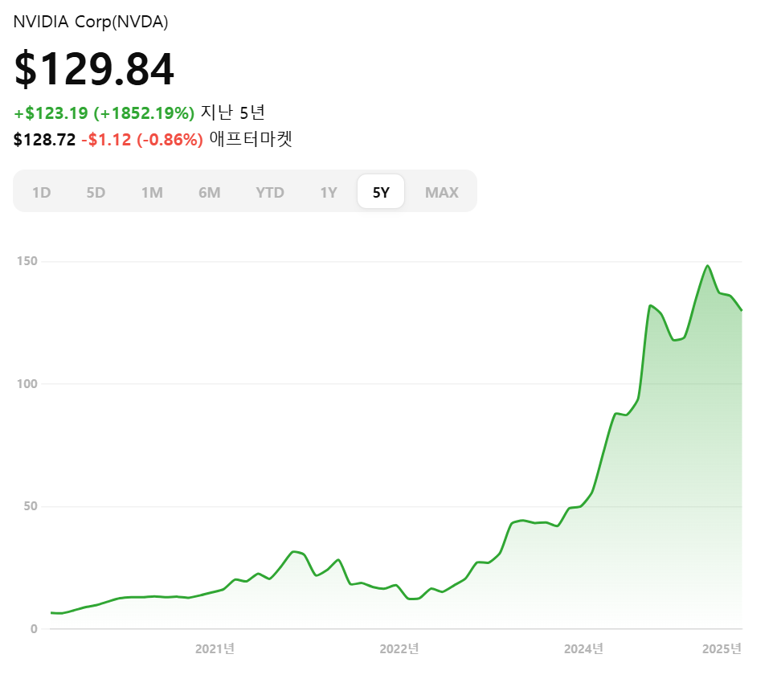777x691 pixels.
Task: Choose the 1Y range tab
Action: (329, 192)
